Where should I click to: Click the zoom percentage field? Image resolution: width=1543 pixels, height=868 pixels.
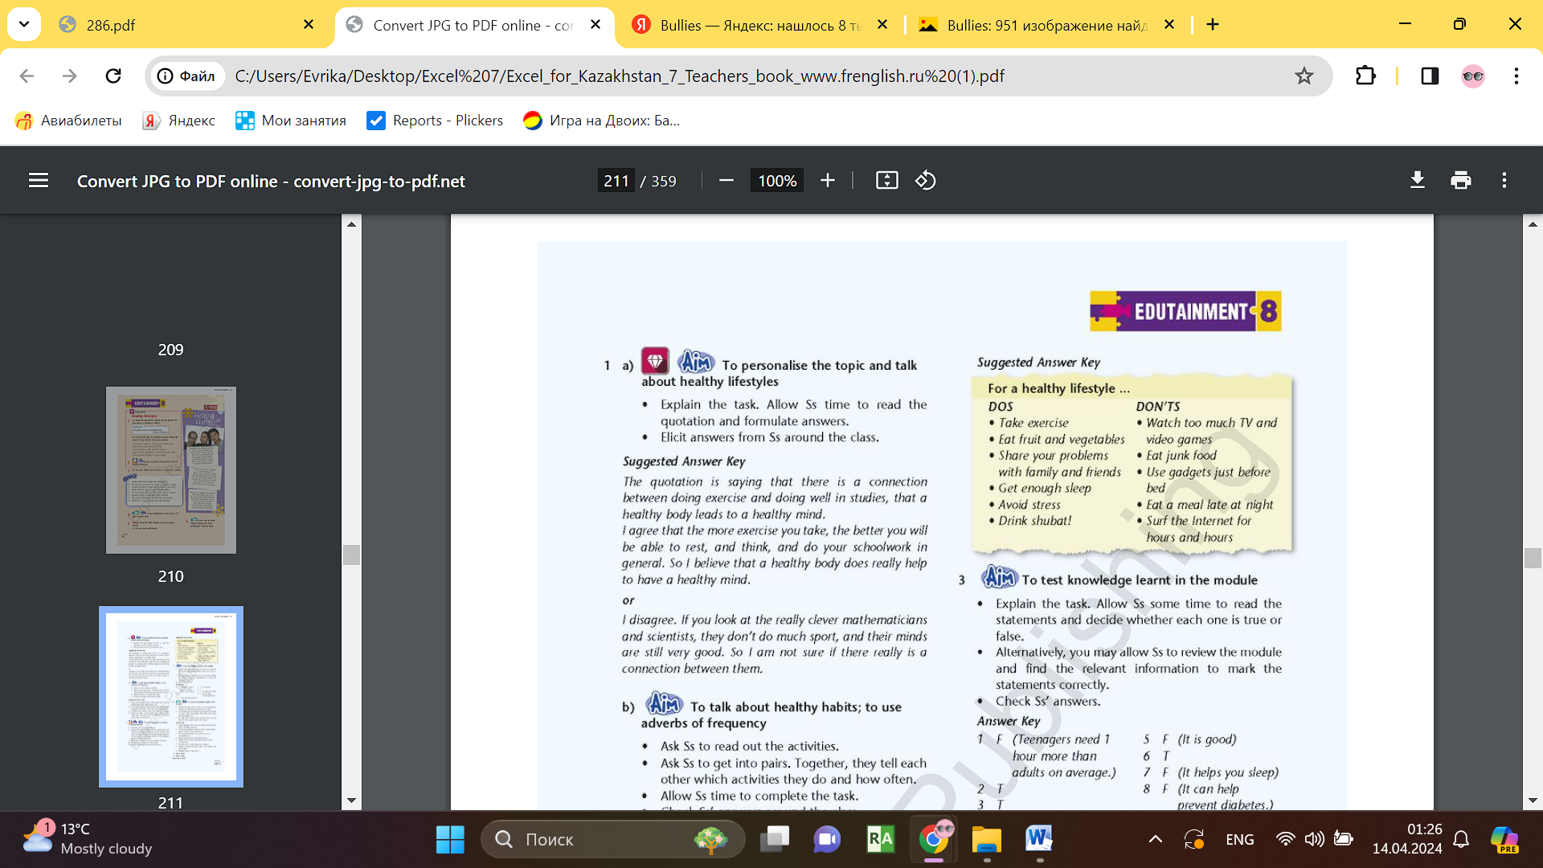[776, 181]
